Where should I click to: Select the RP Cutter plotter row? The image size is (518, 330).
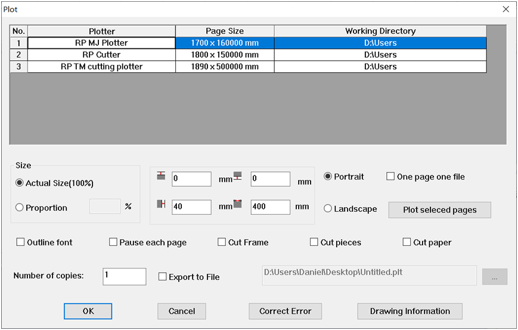[101, 55]
